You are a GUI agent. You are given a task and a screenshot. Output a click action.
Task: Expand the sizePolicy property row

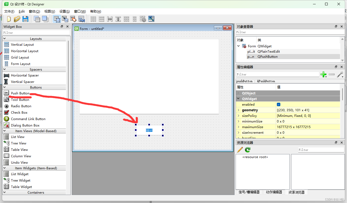(239, 116)
